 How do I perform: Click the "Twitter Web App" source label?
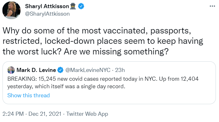pos(87,114)
